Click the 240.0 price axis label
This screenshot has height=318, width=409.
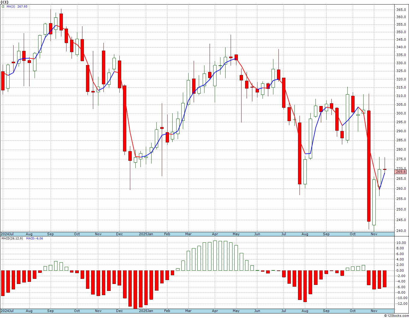pyautogui.click(x=401, y=231)
